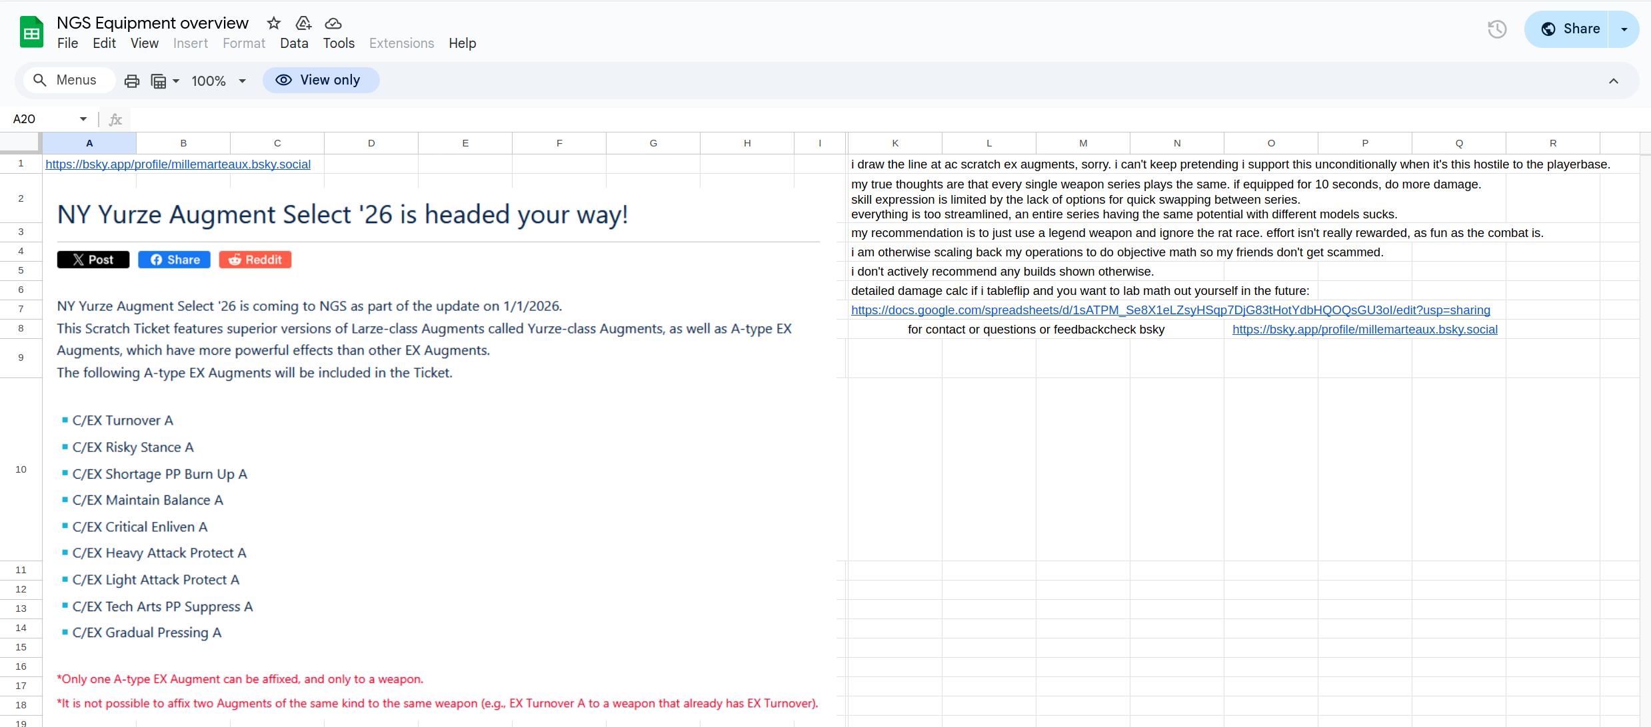The width and height of the screenshot is (1651, 727).
Task: Open the Tools menu
Action: click(x=339, y=43)
